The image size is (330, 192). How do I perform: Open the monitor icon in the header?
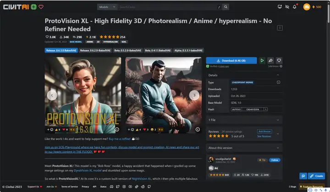click(x=280, y=7)
